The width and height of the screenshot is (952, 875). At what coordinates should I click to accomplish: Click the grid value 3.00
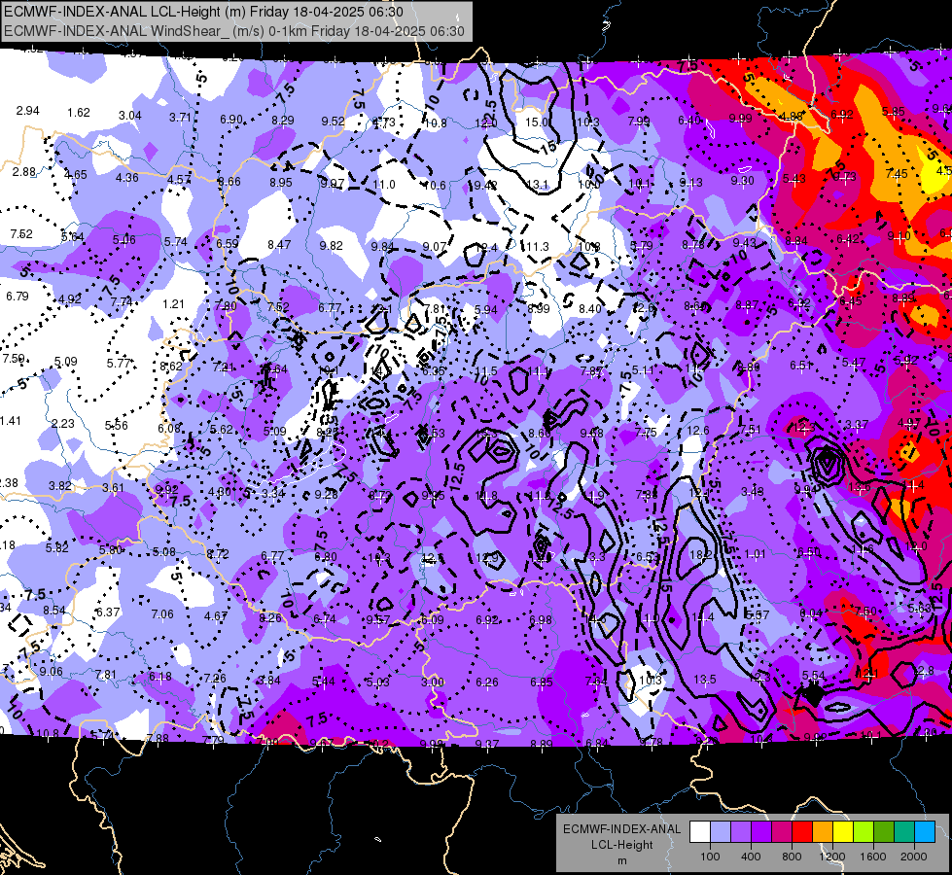[433, 682]
